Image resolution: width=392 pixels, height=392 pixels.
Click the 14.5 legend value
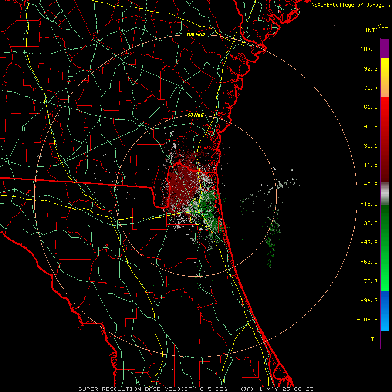click(371, 165)
